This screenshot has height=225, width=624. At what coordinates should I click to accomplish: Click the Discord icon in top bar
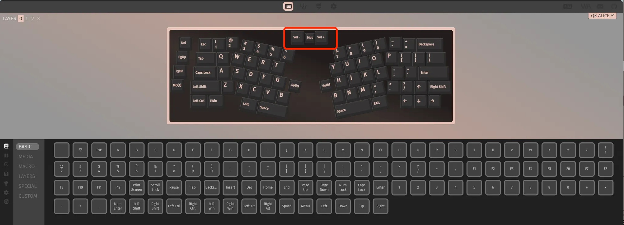pyautogui.click(x=600, y=6)
